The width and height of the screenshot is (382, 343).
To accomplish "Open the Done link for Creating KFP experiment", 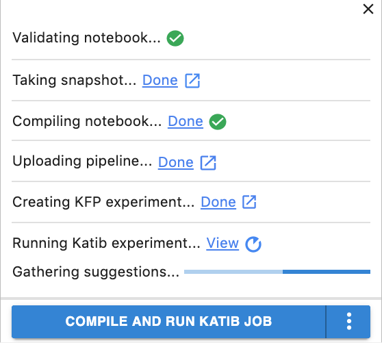I will coord(218,202).
